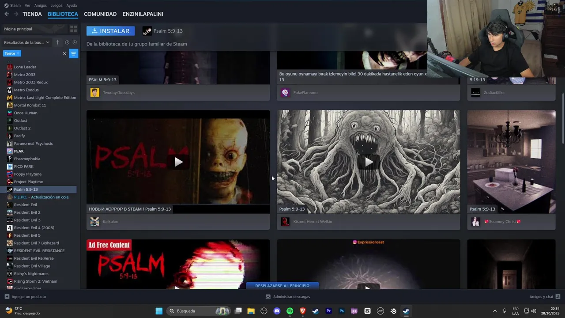This screenshot has width=565, height=318.
Task: Go to the TIENDA tab
Action: click(x=32, y=14)
